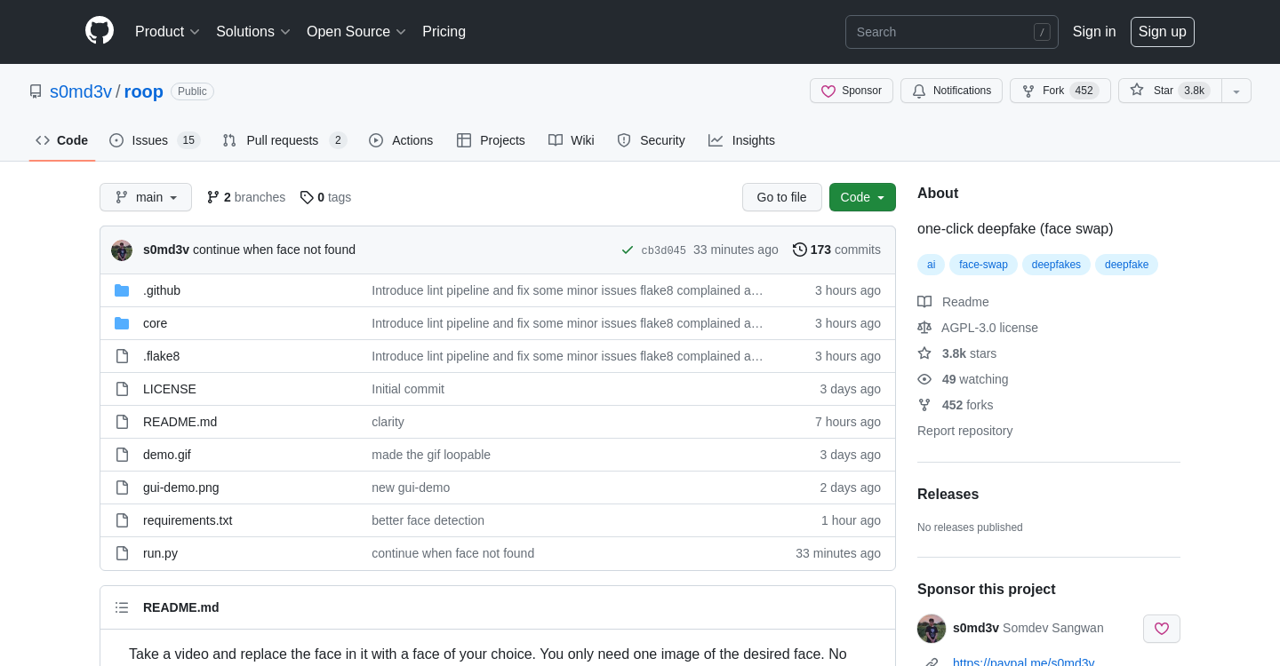Click the Report repository link

click(964, 431)
